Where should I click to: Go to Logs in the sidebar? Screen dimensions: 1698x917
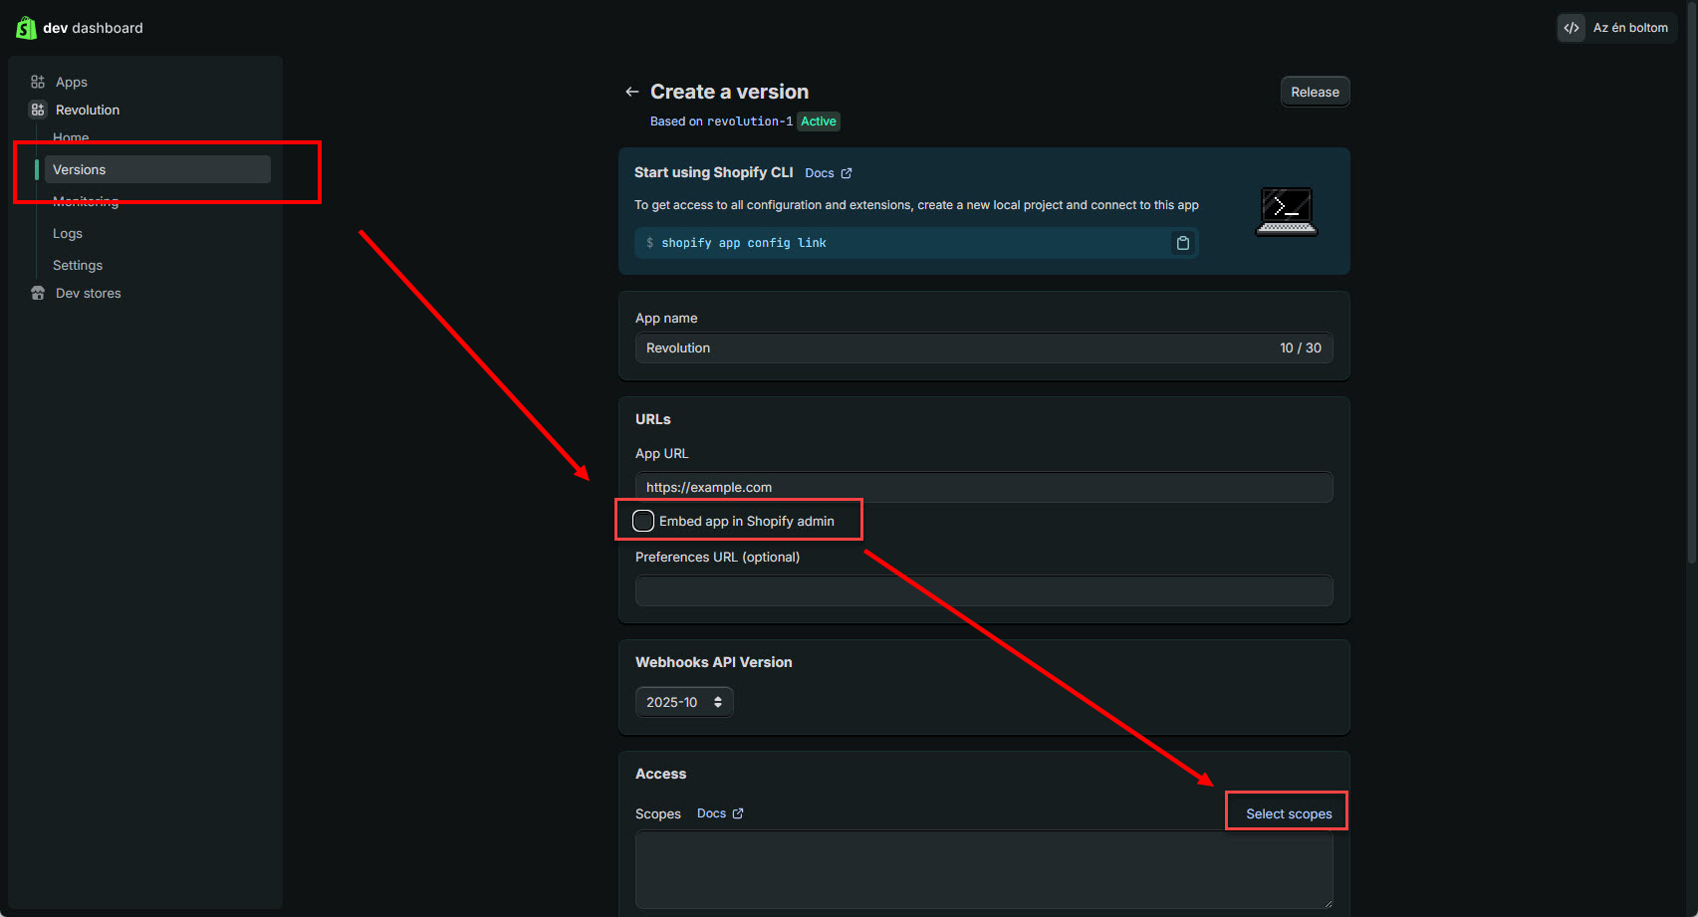(x=68, y=233)
